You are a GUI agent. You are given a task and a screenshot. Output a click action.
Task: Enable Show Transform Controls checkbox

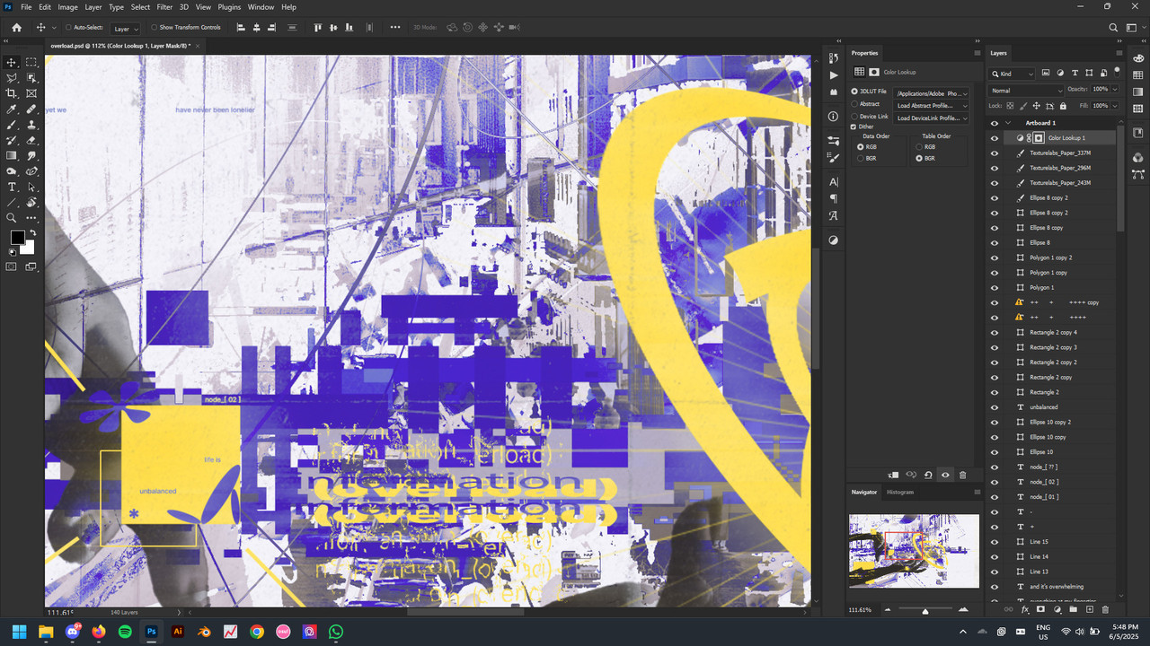coord(155,28)
